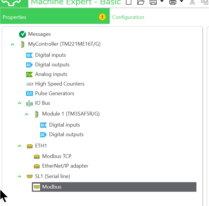Open the Print dropdown arrow
The width and height of the screenshot is (209, 206).
tap(182, 1)
